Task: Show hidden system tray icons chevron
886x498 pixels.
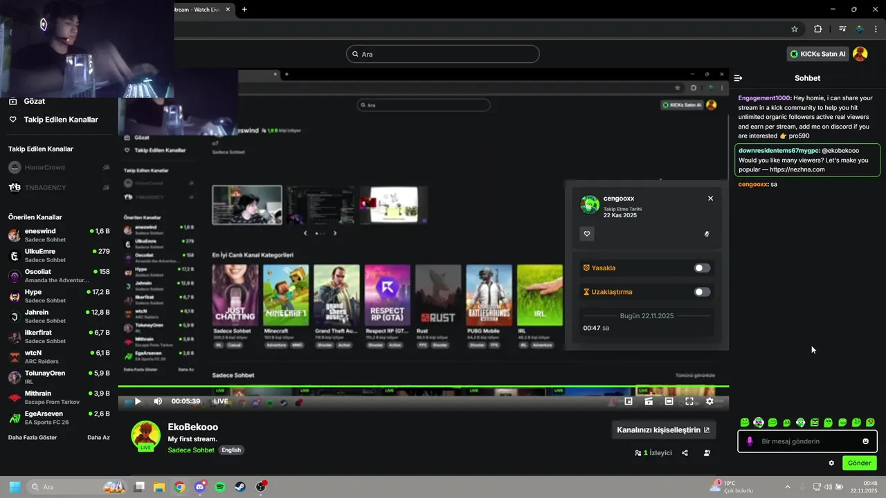Action: pos(787,487)
